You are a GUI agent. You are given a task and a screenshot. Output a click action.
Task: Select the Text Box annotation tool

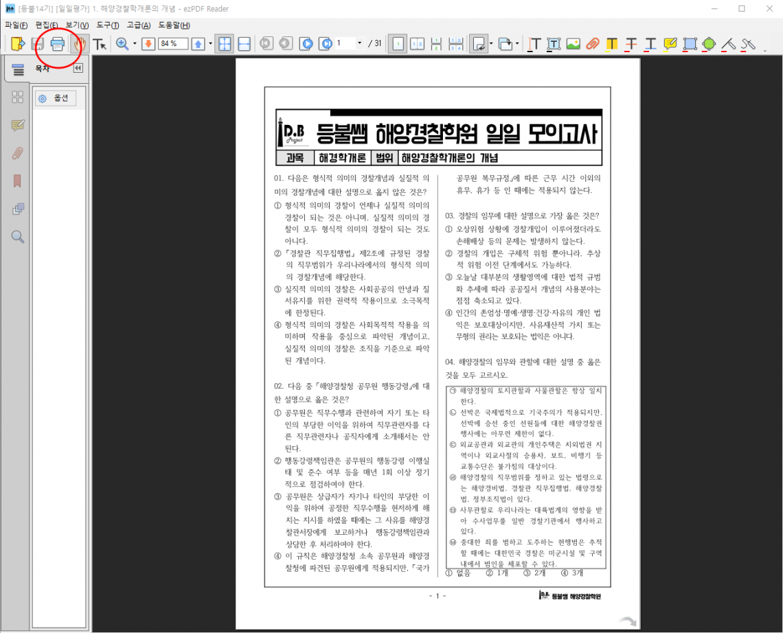[x=554, y=44]
